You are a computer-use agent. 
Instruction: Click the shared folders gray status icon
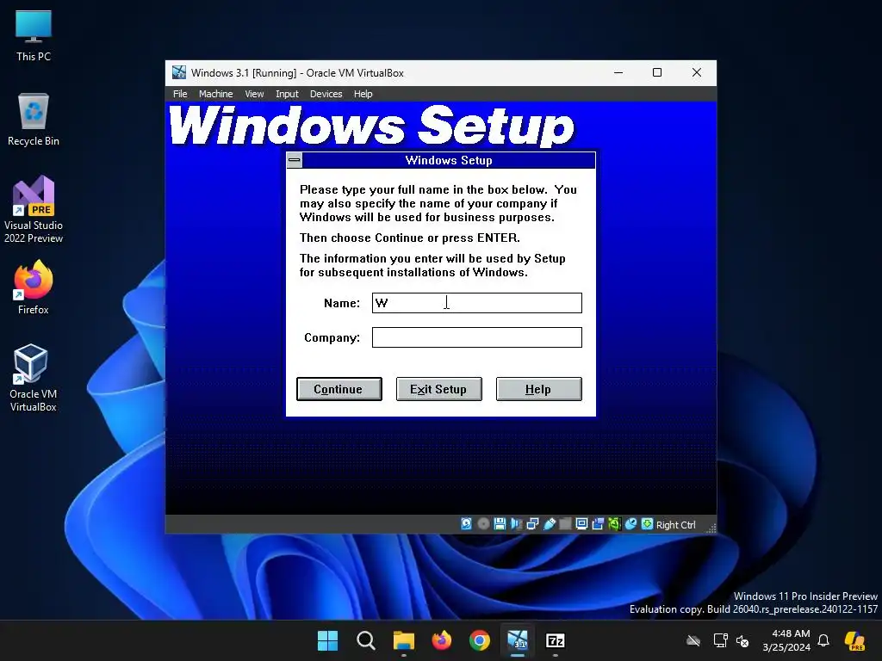(565, 524)
